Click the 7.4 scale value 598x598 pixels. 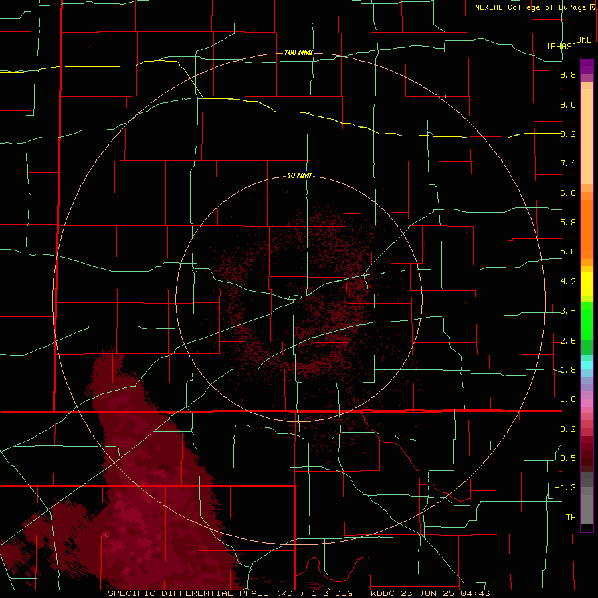568,163
